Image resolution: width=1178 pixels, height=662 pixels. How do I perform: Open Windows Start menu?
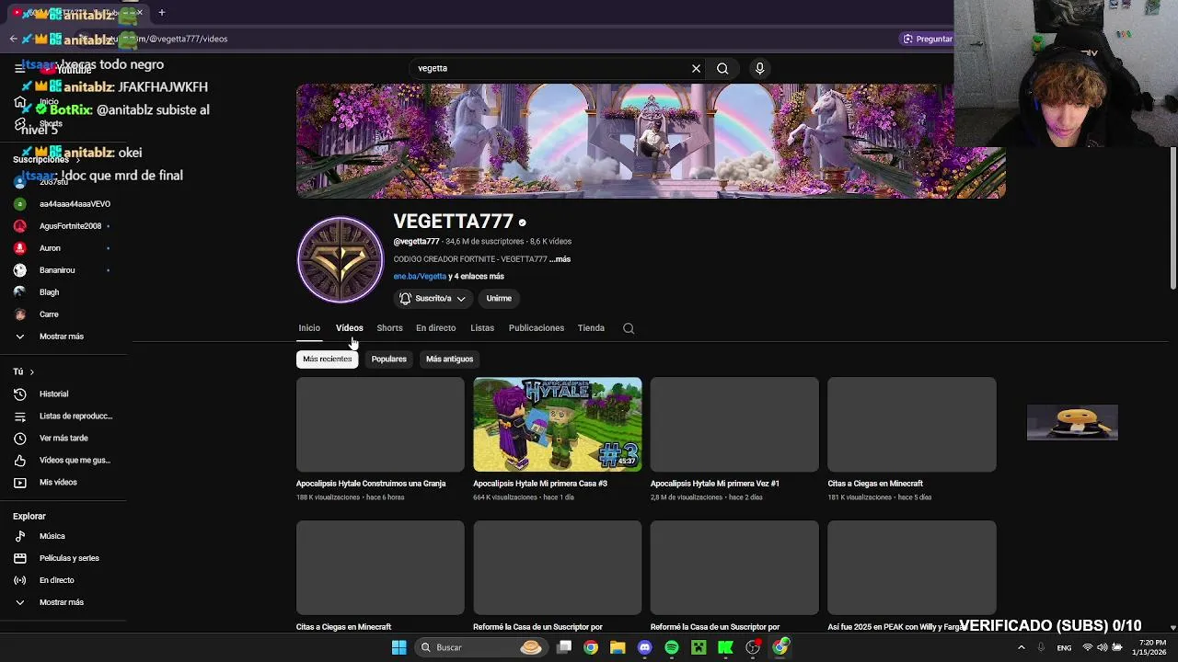398,647
